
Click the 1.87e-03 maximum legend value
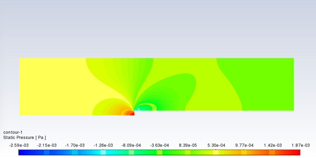click(x=301, y=145)
